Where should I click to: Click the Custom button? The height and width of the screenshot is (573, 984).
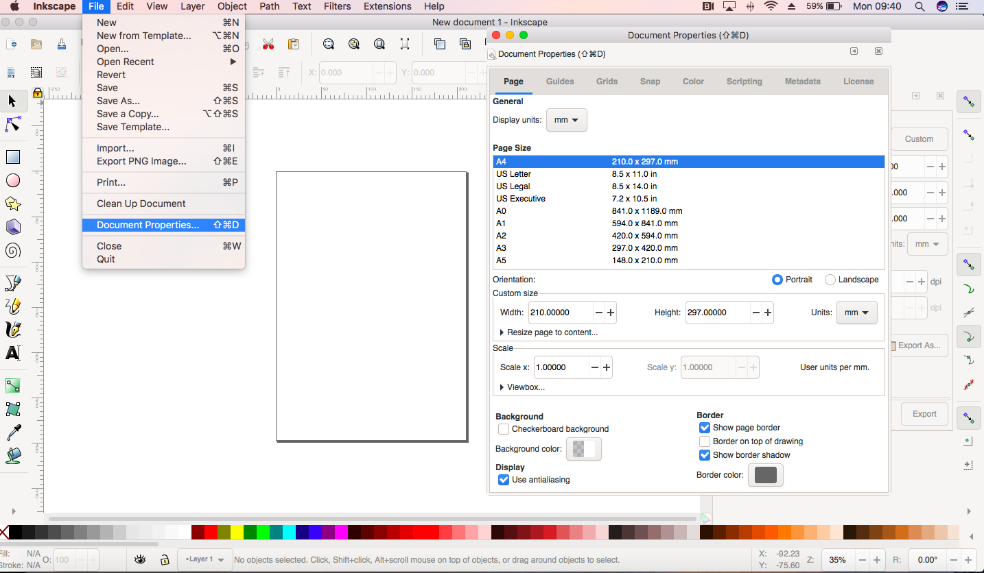click(x=919, y=139)
